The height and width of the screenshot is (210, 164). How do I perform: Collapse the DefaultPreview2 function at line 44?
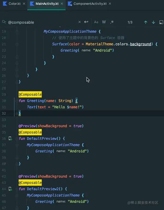point(17,189)
